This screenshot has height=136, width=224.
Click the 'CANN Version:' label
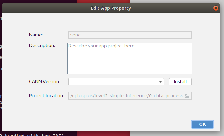tap(44, 82)
